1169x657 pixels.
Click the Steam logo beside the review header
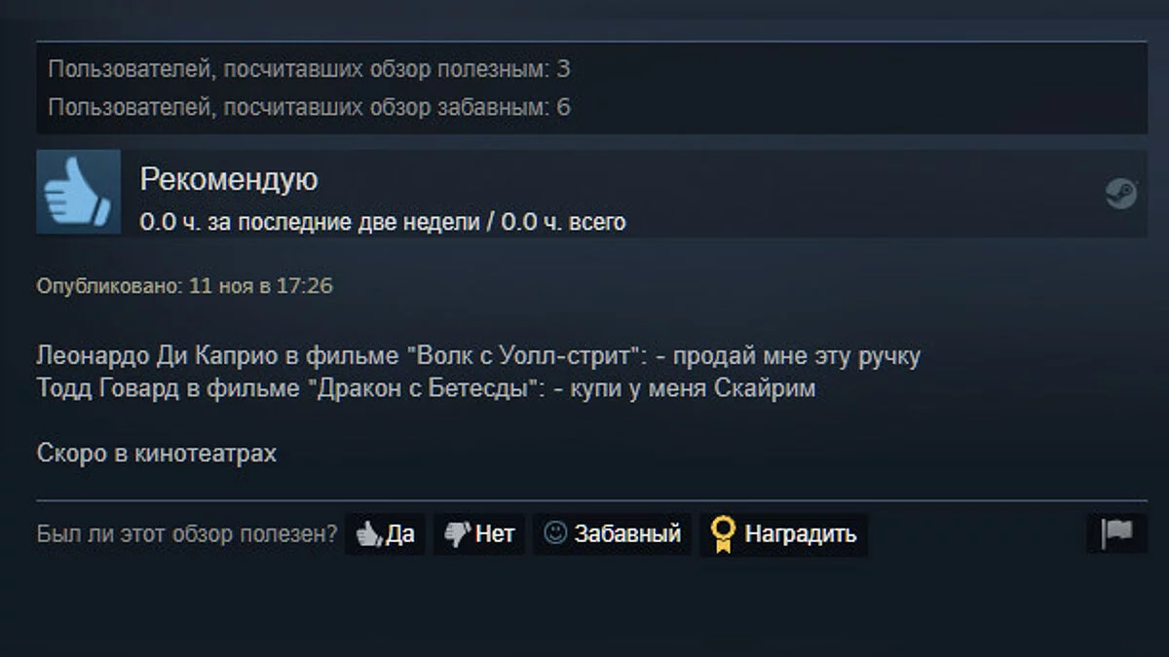[x=1121, y=193]
